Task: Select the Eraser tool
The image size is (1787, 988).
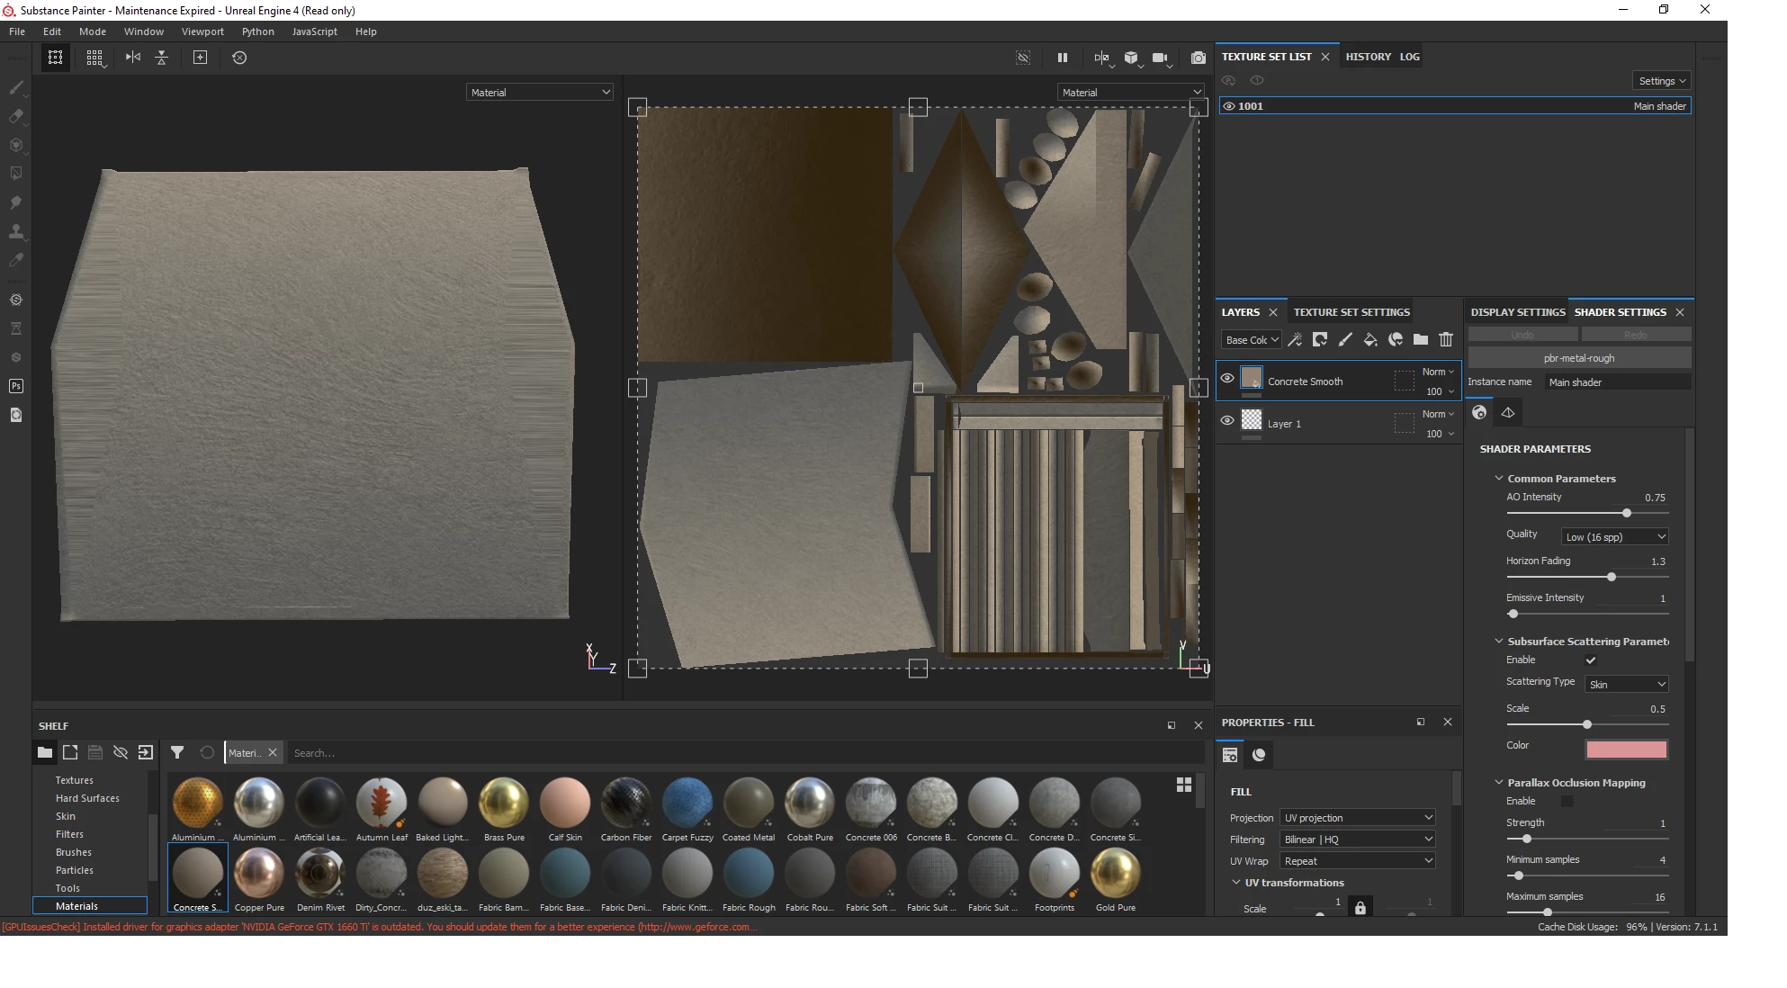Action: tap(15, 116)
